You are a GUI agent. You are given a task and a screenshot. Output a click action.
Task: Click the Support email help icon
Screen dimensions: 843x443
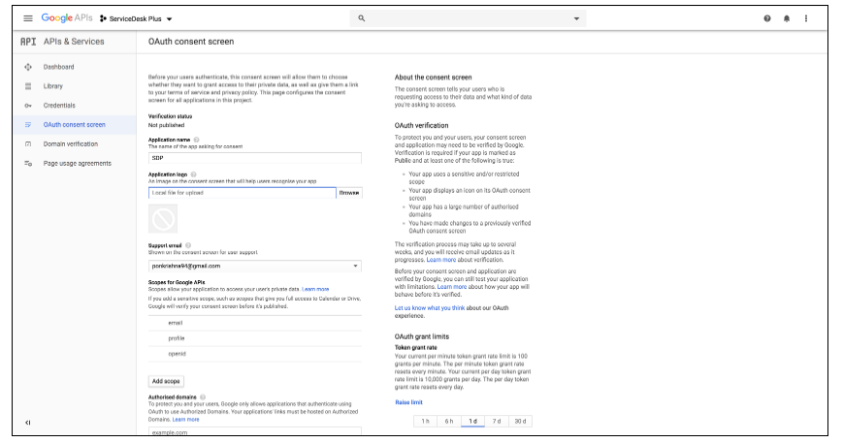187,245
